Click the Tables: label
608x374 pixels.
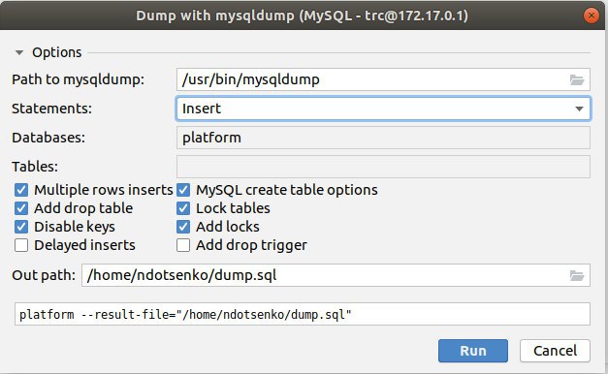coord(35,167)
